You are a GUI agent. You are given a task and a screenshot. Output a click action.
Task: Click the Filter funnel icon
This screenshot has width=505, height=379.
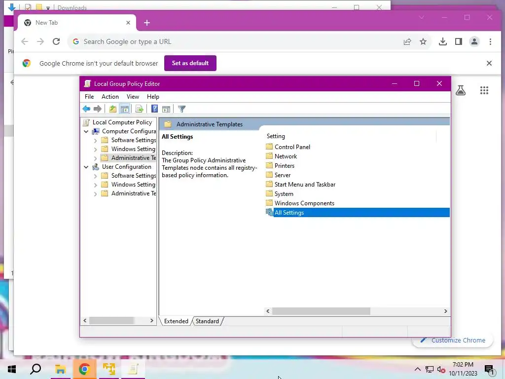tap(181, 109)
